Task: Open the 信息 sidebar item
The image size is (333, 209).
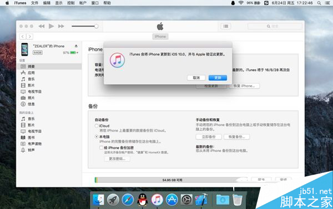Action: click(x=49, y=104)
